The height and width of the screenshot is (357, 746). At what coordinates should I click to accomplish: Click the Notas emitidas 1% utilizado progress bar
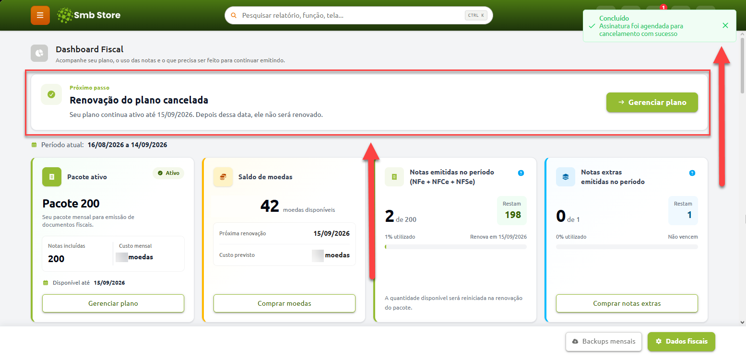456,247
